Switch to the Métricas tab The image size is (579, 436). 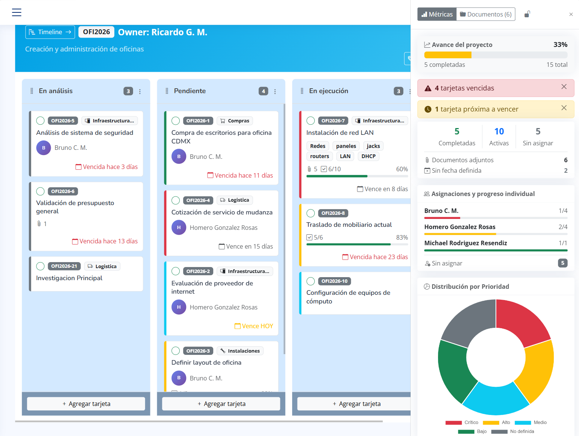pos(437,14)
